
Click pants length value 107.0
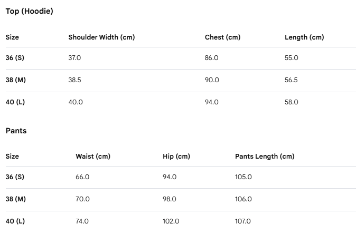click(243, 221)
